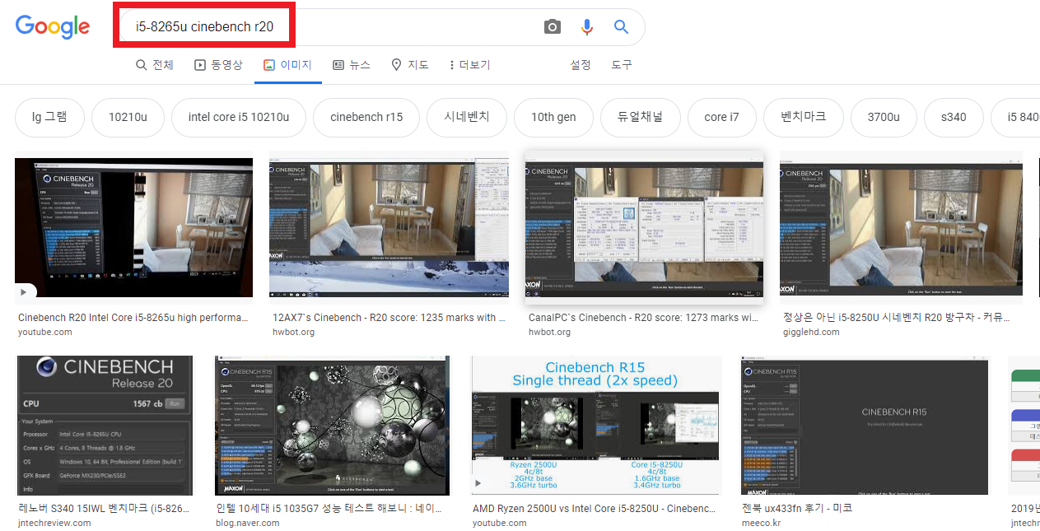Submit search with the magnifying glass icon

coord(622,27)
